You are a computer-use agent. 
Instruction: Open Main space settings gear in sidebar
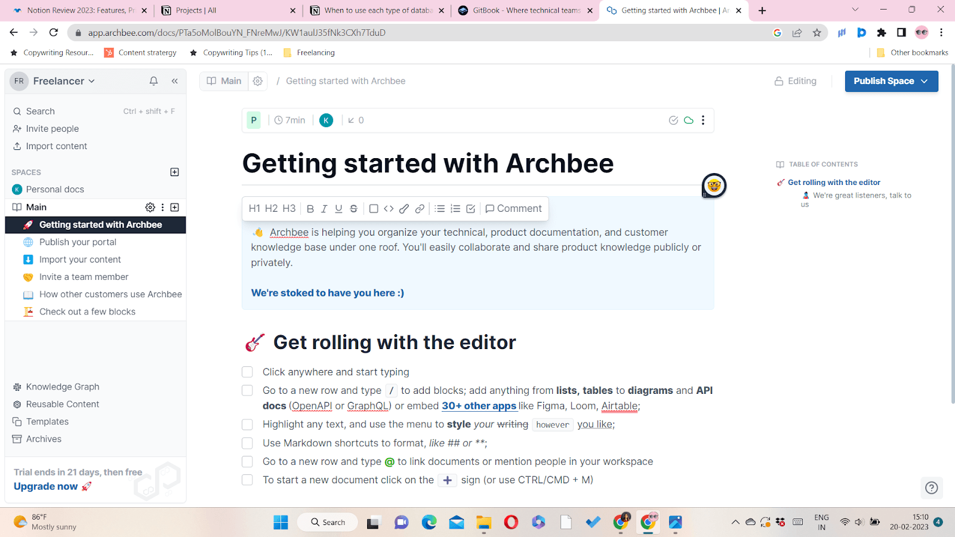(150, 207)
